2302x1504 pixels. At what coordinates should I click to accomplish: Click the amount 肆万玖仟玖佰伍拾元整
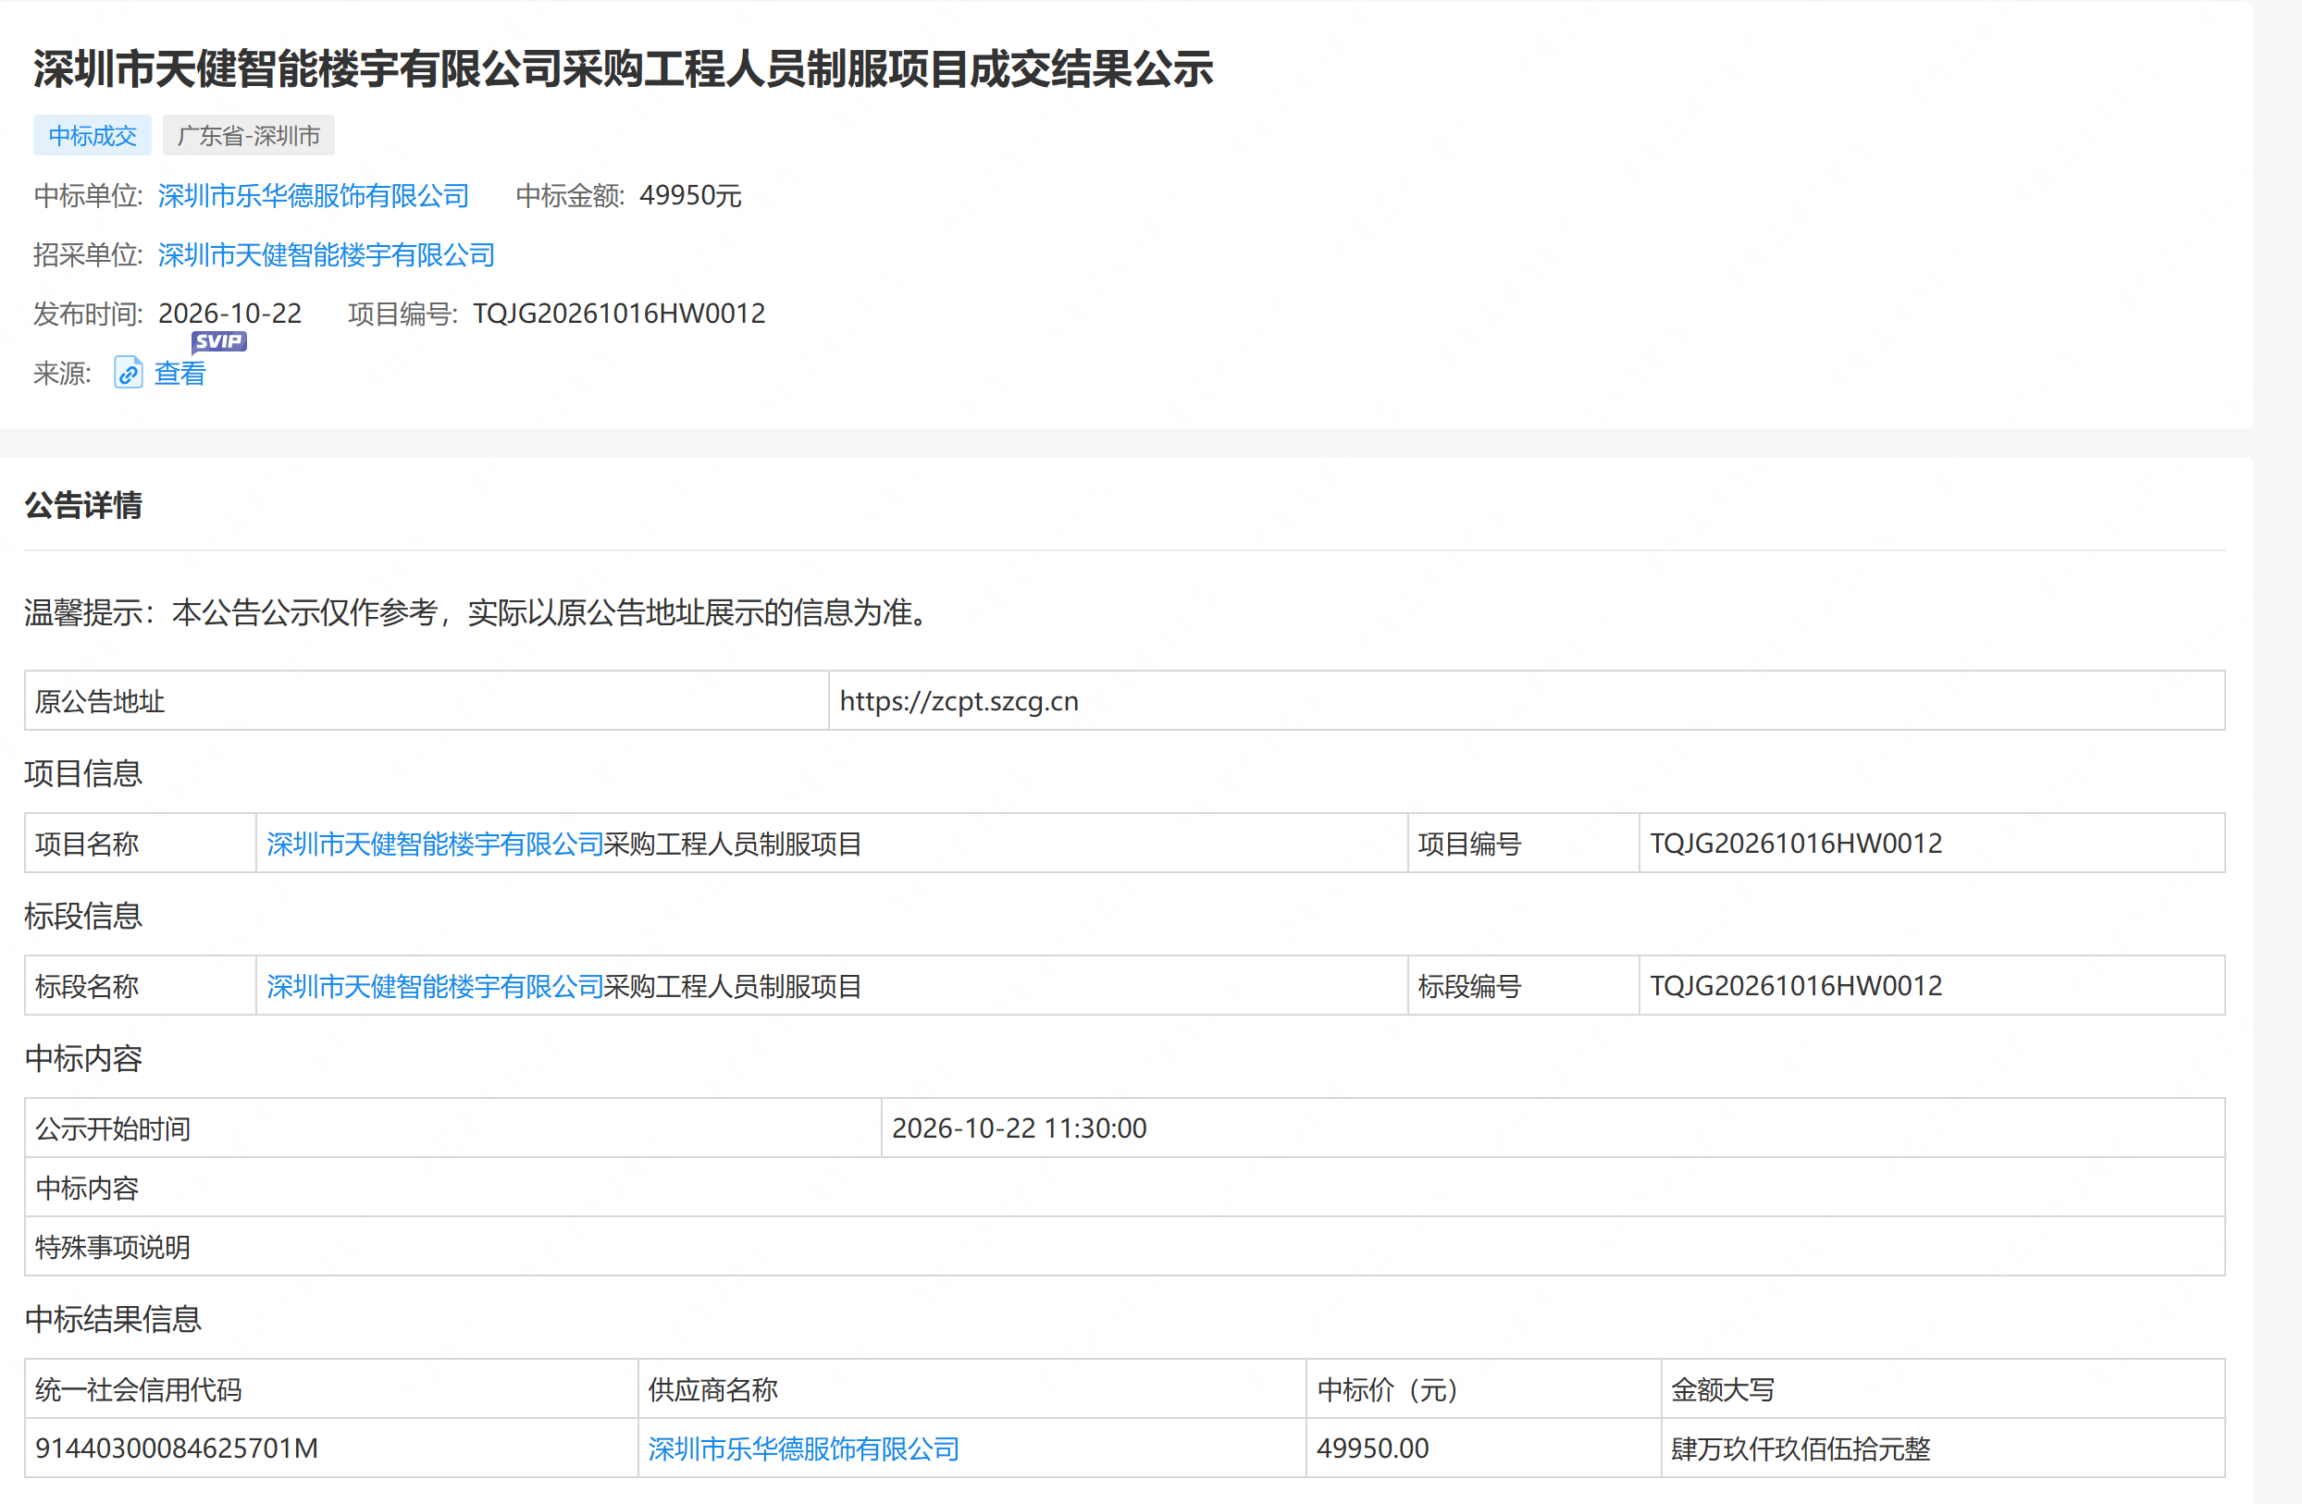[1800, 1448]
